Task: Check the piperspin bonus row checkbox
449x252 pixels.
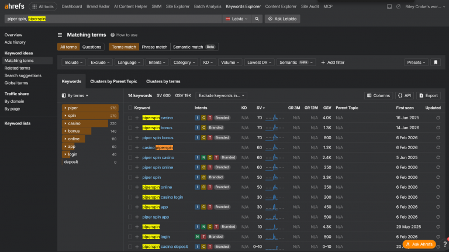Action: click(x=130, y=127)
